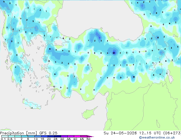The image size is (181, 140).
Task: Click the legend label "45"
Action: [82, 139]
